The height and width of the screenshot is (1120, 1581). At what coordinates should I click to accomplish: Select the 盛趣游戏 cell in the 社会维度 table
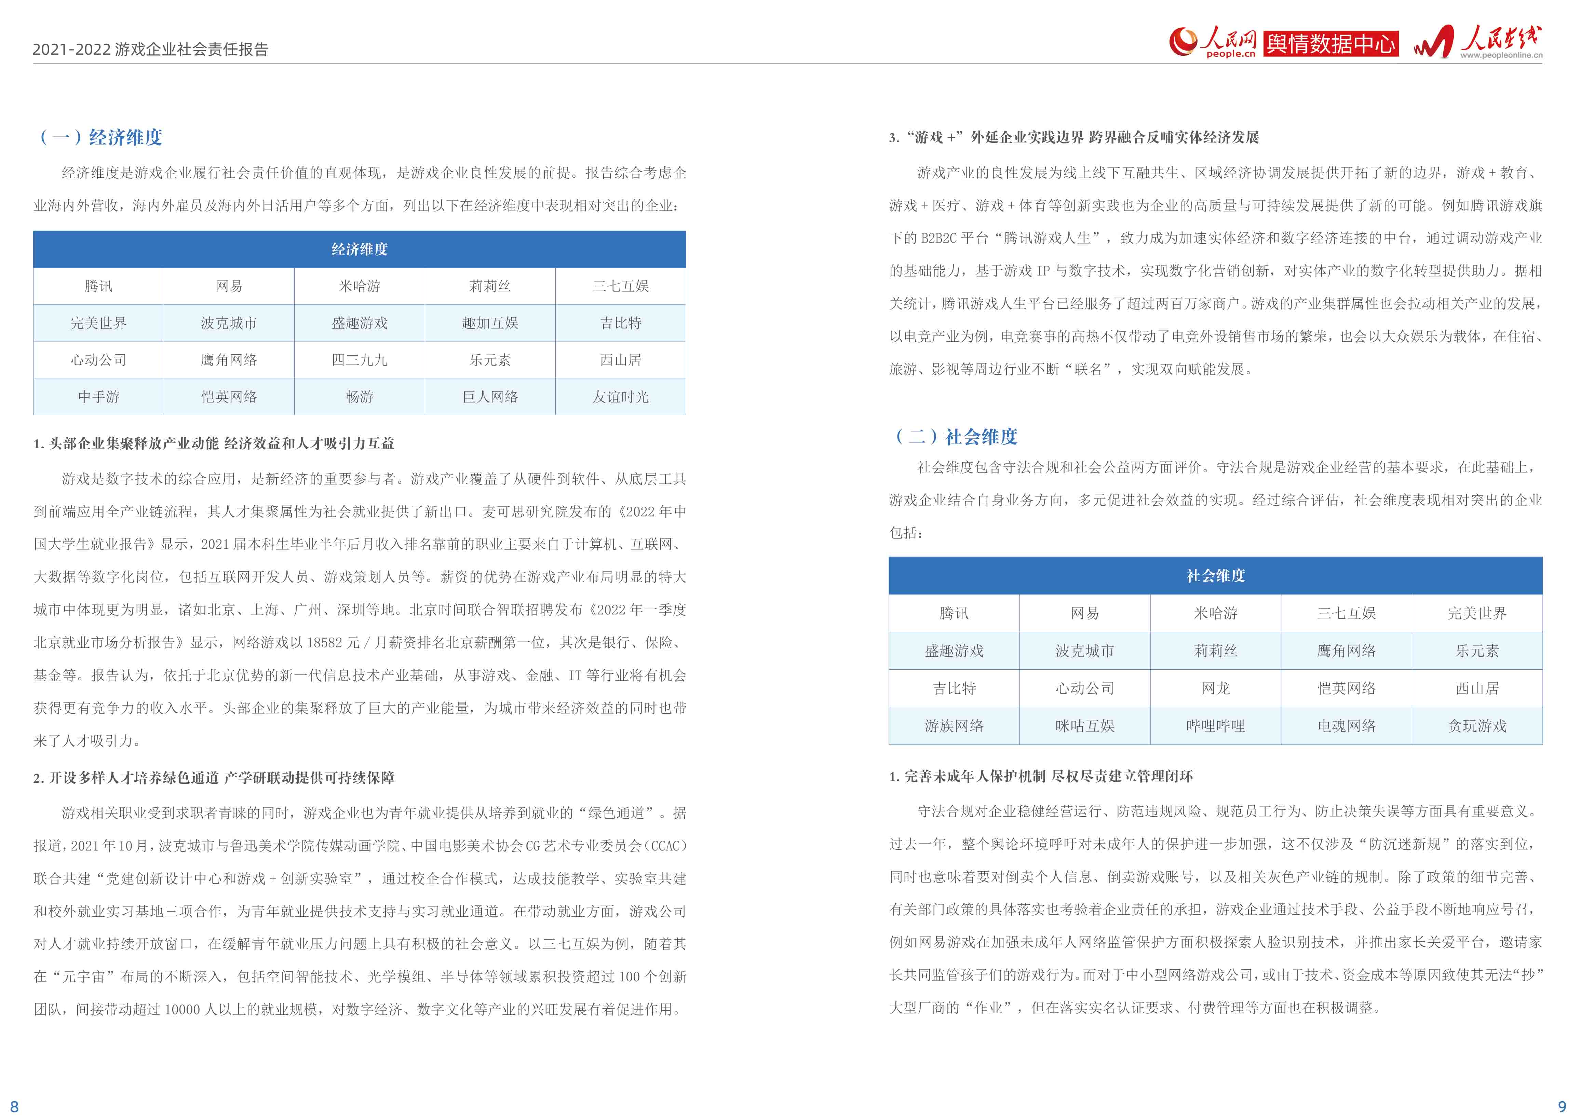click(x=954, y=650)
